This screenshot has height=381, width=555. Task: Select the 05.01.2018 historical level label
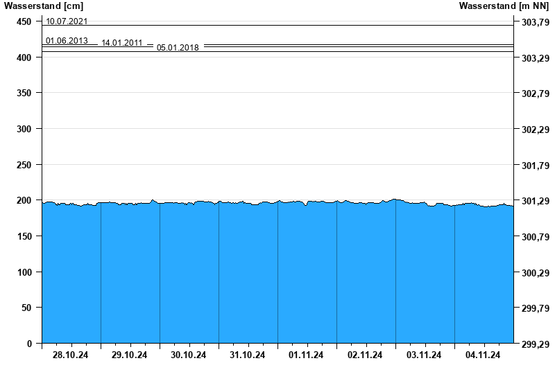(x=178, y=48)
